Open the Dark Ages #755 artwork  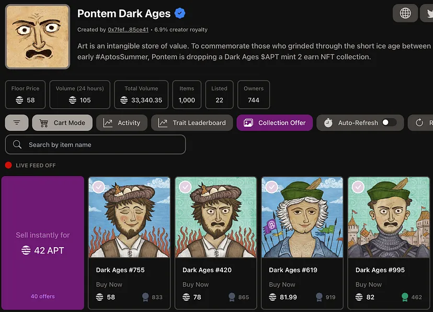tap(129, 217)
